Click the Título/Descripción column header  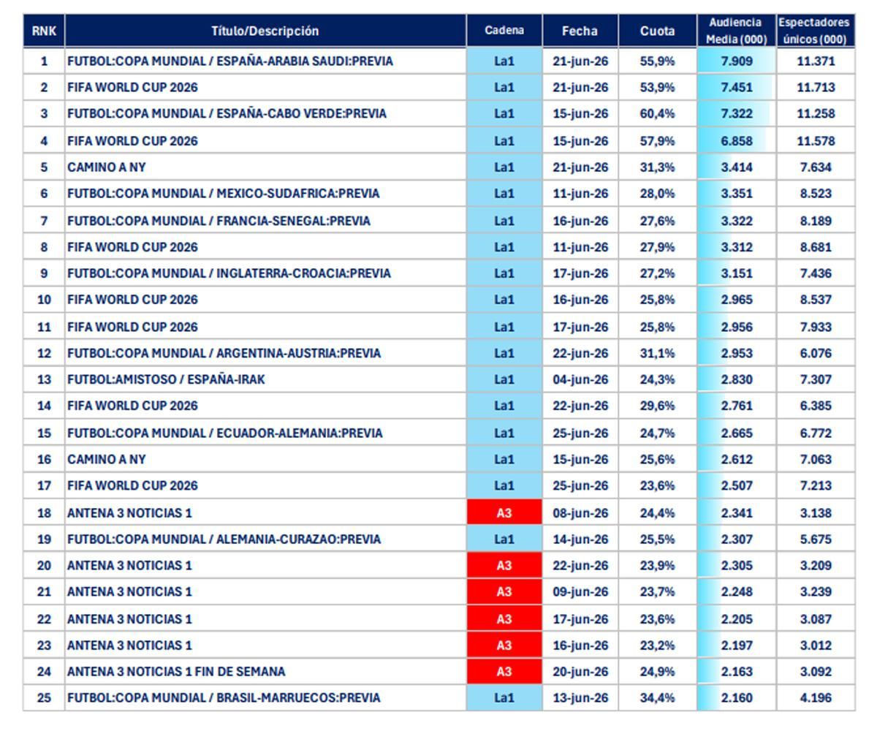pos(265,31)
